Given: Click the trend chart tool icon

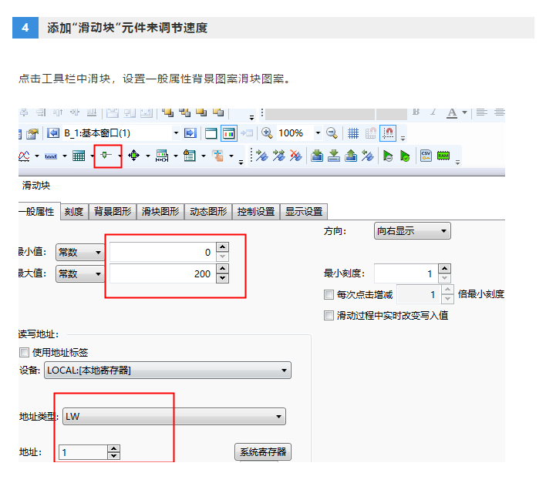Looking at the screenshot, I should click(x=24, y=156).
